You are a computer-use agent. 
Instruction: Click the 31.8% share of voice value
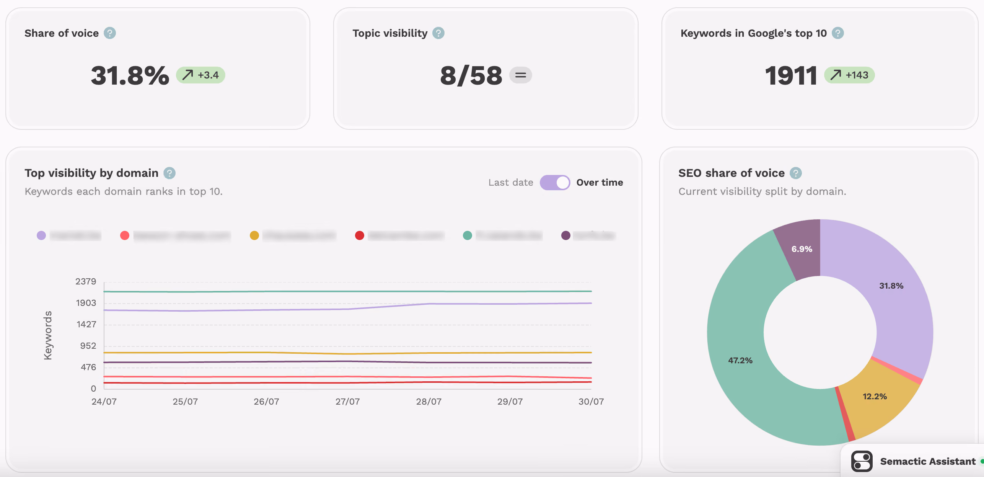click(x=130, y=75)
